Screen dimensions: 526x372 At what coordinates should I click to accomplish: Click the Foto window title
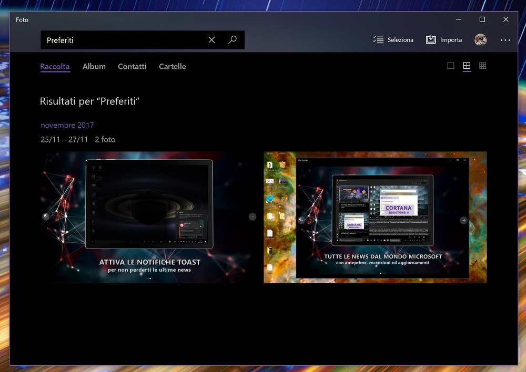pos(22,20)
